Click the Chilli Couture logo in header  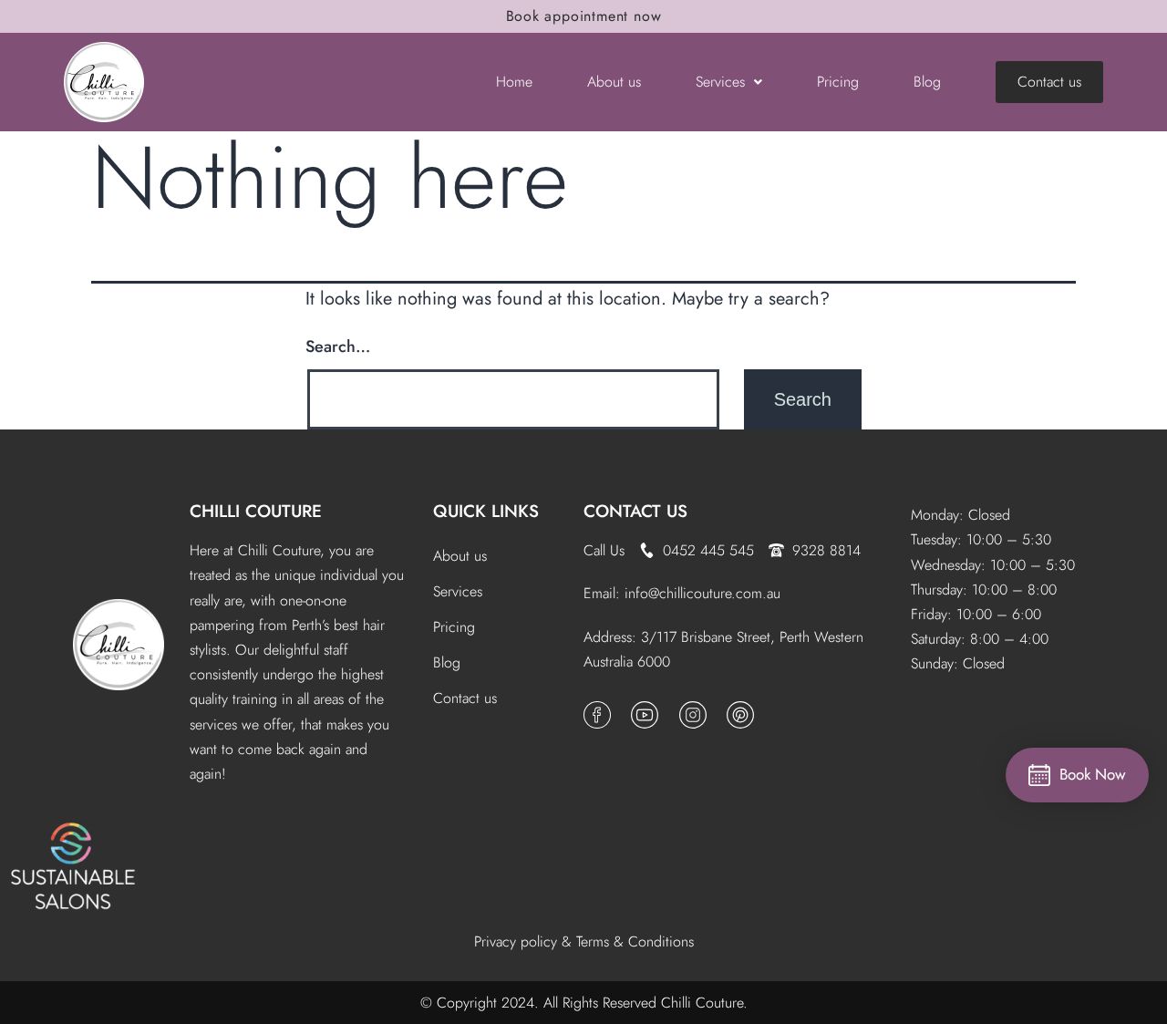point(104,82)
